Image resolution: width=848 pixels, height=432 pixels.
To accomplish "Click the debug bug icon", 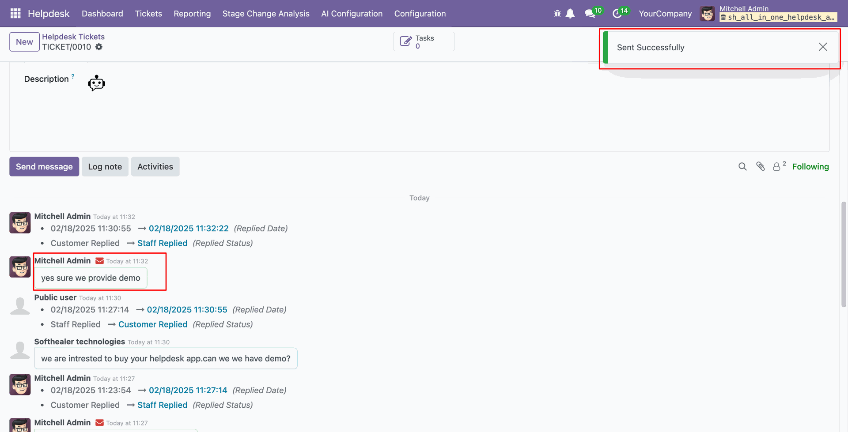I will (x=557, y=14).
